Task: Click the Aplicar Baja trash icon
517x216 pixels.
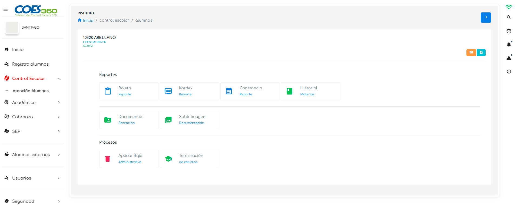Action: [x=108, y=159]
